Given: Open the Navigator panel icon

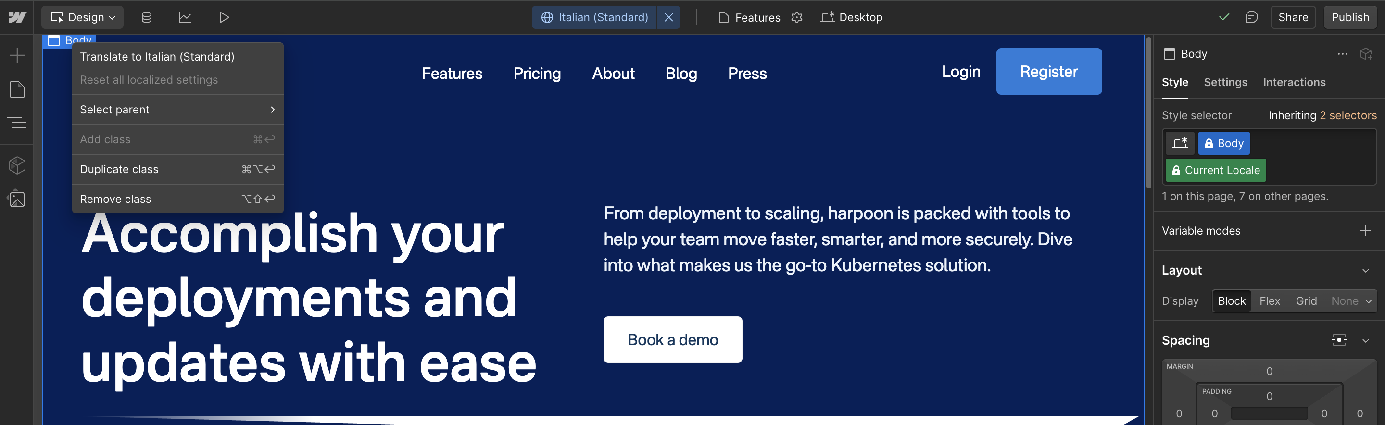Looking at the screenshot, I should click(17, 123).
